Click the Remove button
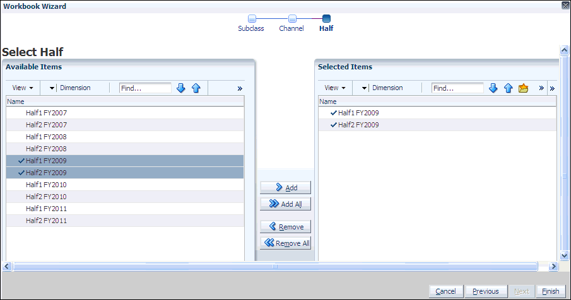571x300 pixels. coord(285,227)
